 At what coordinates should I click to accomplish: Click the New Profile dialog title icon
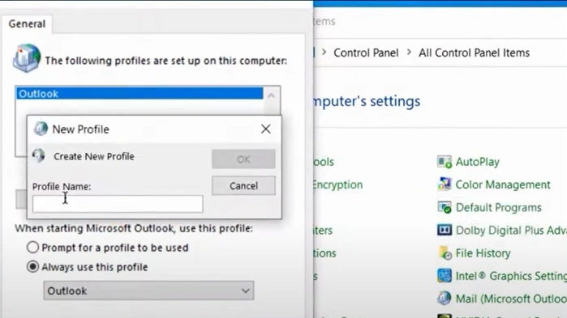coord(41,129)
